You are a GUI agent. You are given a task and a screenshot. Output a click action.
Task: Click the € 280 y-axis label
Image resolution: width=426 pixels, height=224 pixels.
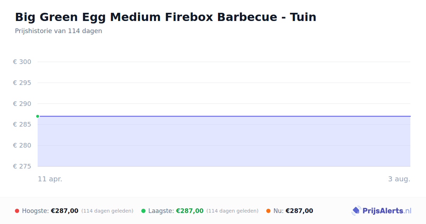pos(22,145)
